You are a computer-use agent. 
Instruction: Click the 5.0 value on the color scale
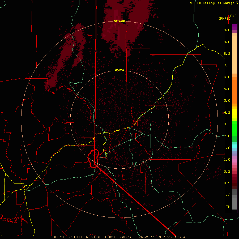pos(227,101)
